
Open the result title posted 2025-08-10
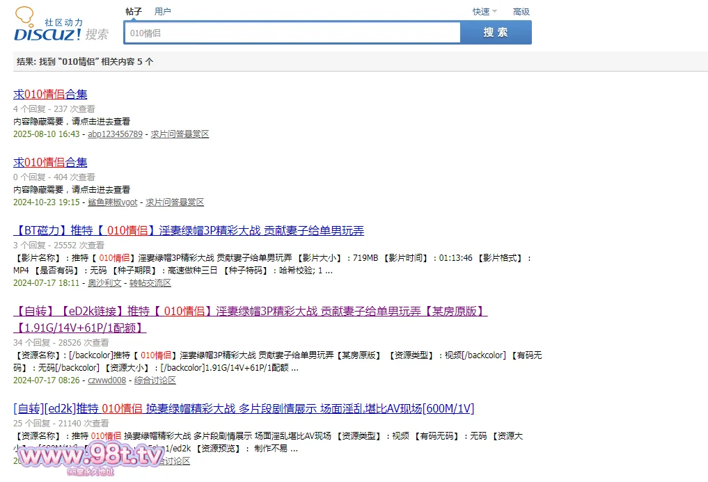tap(50, 95)
